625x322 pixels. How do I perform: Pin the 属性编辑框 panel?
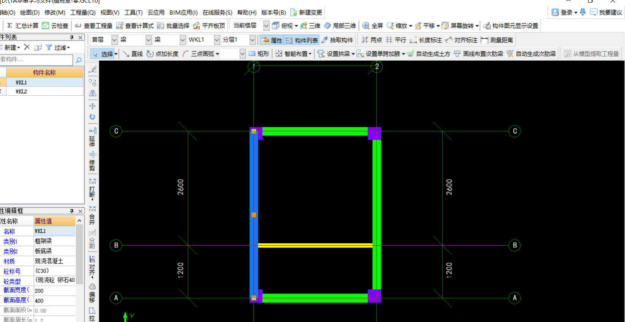coord(72,211)
